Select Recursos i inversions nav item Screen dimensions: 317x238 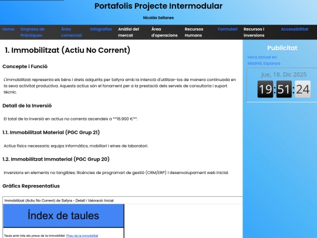(x=254, y=32)
